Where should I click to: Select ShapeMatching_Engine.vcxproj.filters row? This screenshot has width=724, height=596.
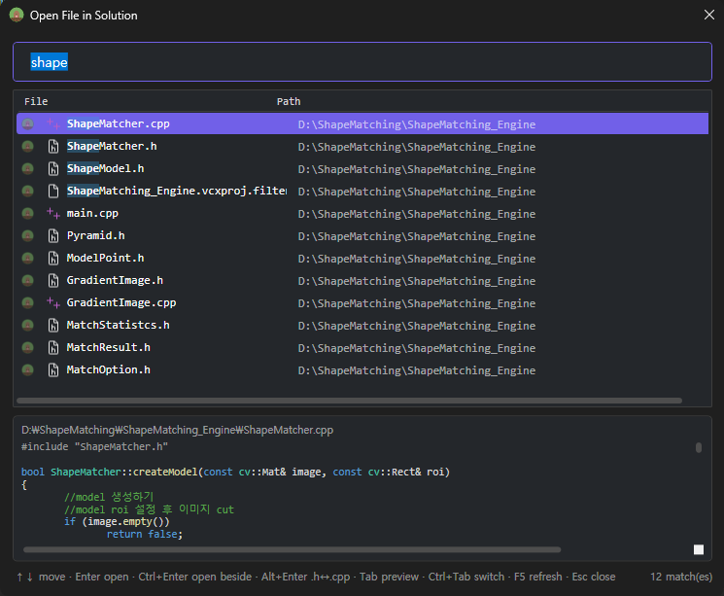tap(362, 191)
